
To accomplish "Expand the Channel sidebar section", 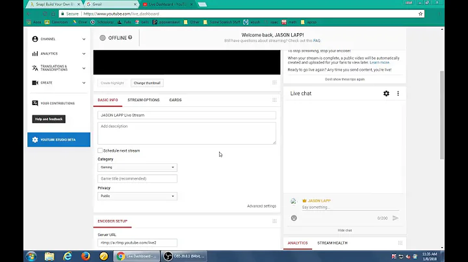I will (84, 39).
